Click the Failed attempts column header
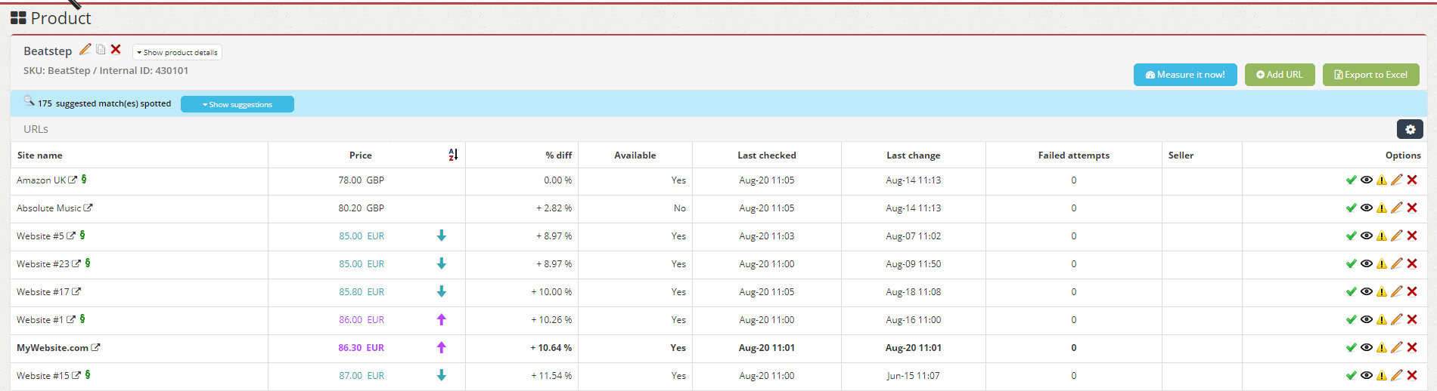Screen dimensions: 1437x391 pyautogui.click(x=1074, y=155)
